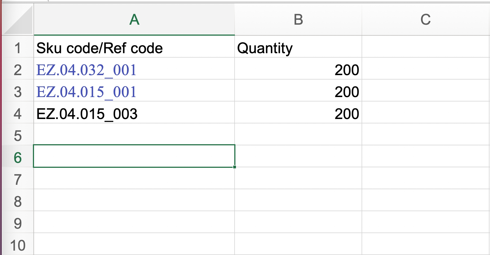Select row 5 via its row header
Screen dimensions: 490x255
18,136
